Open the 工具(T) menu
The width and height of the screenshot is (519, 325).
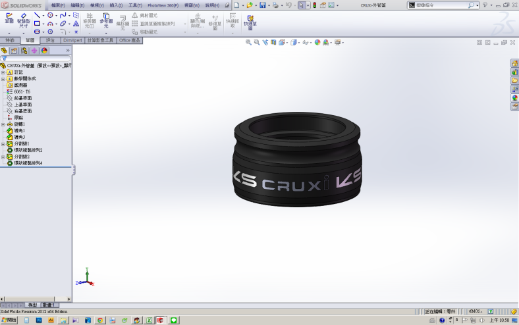tap(135, 5)
